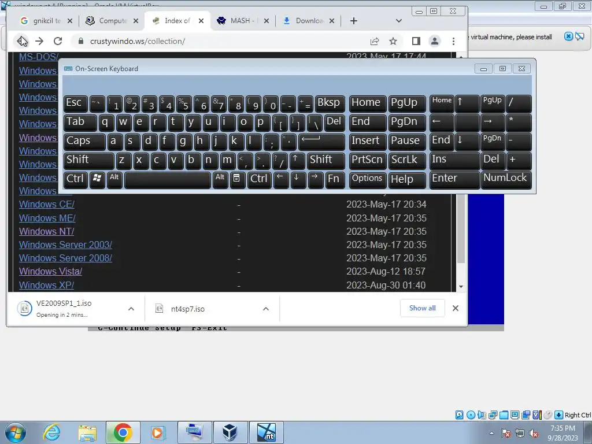
Task: Click the Tab key on keyboard
Action: coord(80,123)
